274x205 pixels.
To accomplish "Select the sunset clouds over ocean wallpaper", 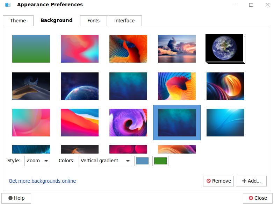I will click(x=177, y=49).
